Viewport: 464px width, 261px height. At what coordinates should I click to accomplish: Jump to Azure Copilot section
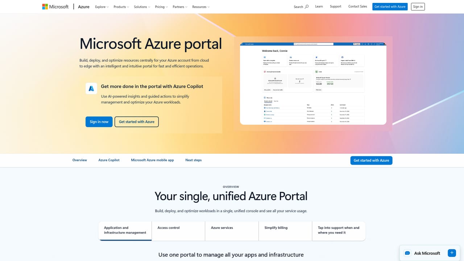109,160
